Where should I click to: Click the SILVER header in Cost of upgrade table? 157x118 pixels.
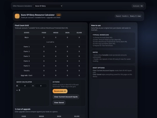[77, 116]
